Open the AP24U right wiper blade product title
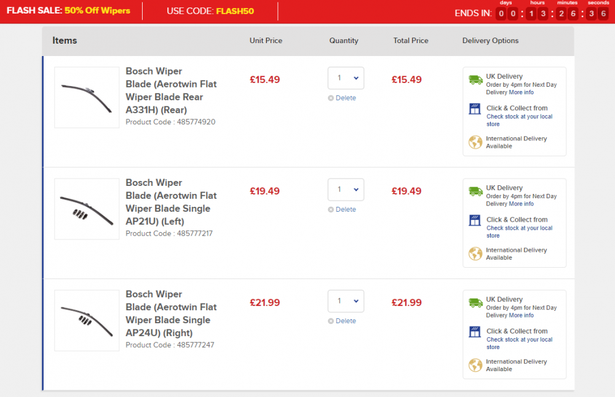The width and height of the screenshot is (615, 397). [171, 313]
